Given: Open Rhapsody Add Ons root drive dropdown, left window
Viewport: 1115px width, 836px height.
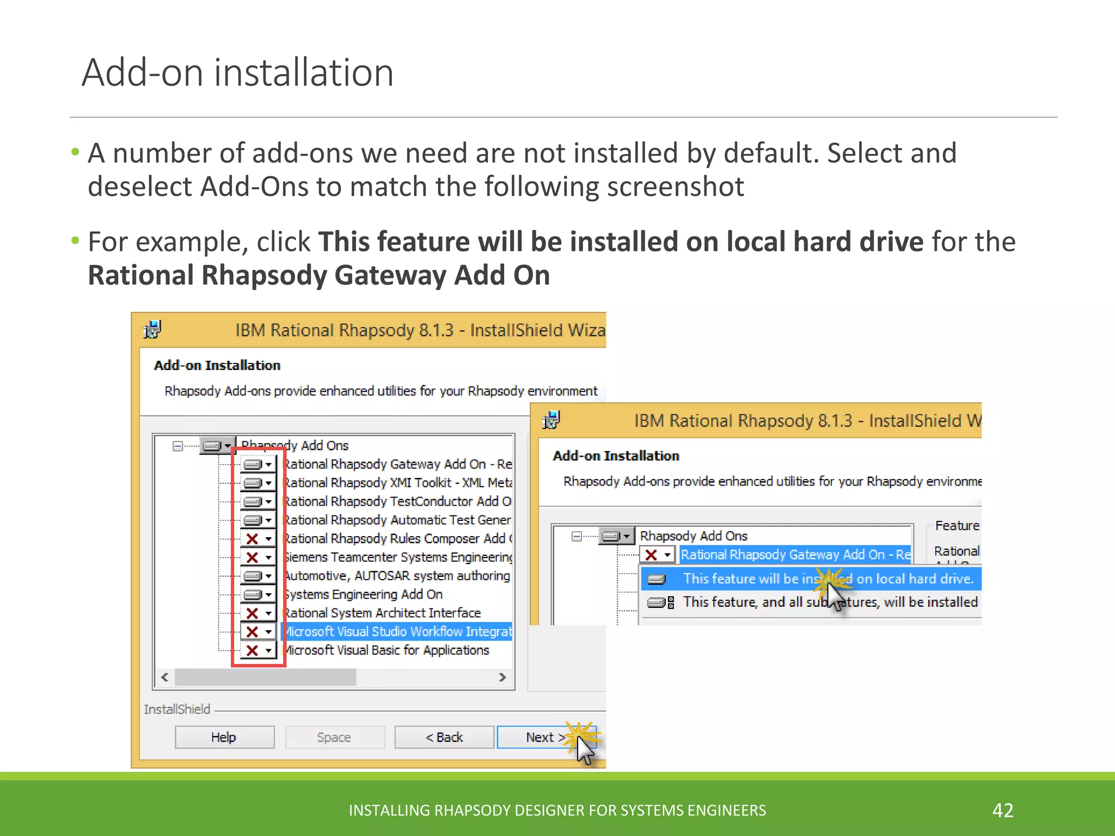Looking at the screenshot, I should click(218, 446).
